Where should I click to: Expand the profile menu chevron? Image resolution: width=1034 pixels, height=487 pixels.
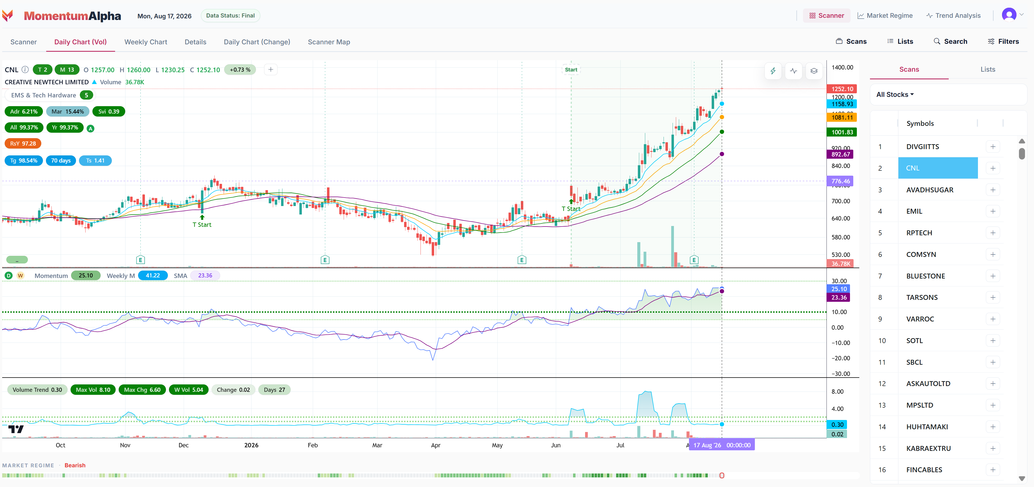1021,15
